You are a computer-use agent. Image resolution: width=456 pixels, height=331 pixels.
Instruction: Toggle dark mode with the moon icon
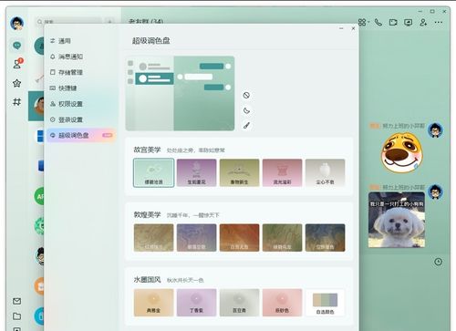246,110
